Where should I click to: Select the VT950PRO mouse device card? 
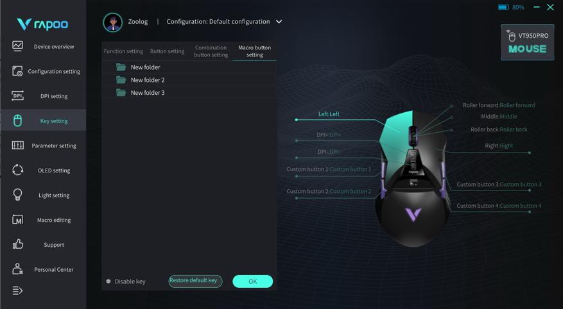tap(527, 42)
